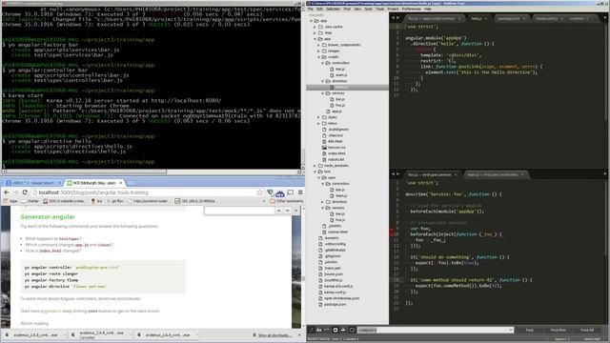610x343 pixels.
Task: Collapse the test folder in sidebar
Action: click(x=315, y=171)
